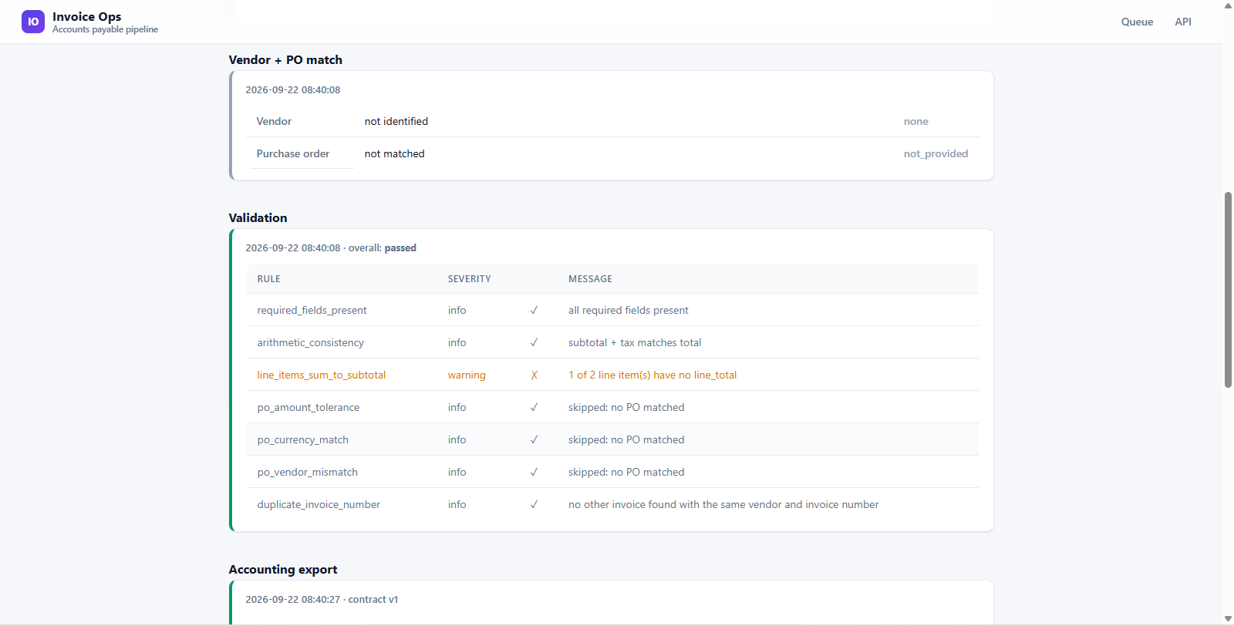Click the page vertical scrollbar thumb
The height and width of the screenshot is (626, 1234).
point(1228,290)
